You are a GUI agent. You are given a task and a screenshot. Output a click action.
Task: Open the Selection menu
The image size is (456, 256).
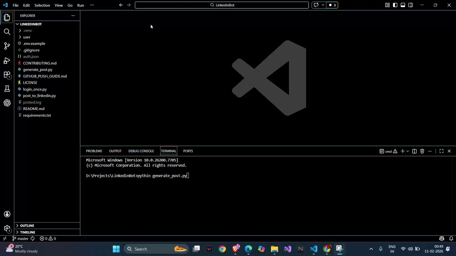point(42,5)
